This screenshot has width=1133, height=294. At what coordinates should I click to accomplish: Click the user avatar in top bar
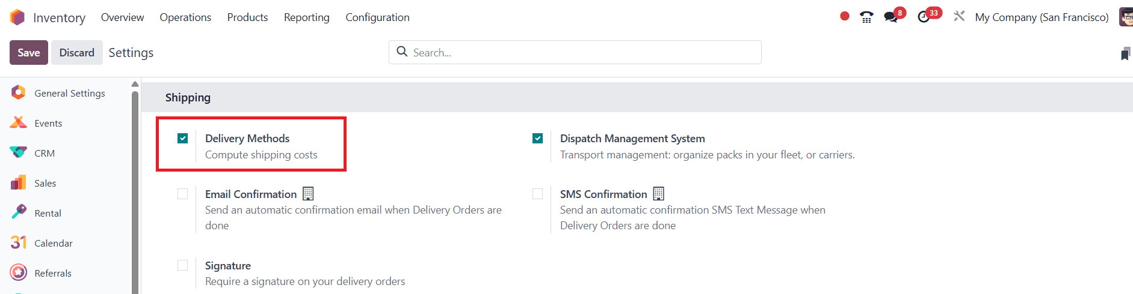coord(1126,17)
